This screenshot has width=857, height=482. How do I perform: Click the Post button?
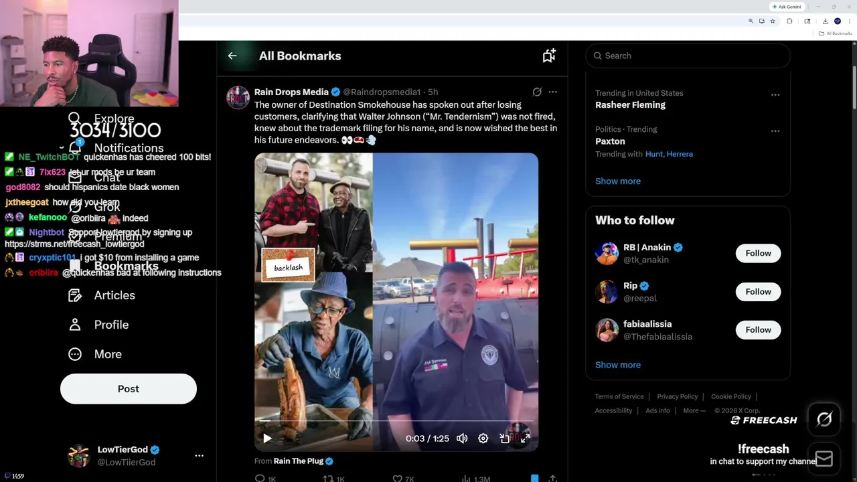(129, 389)
